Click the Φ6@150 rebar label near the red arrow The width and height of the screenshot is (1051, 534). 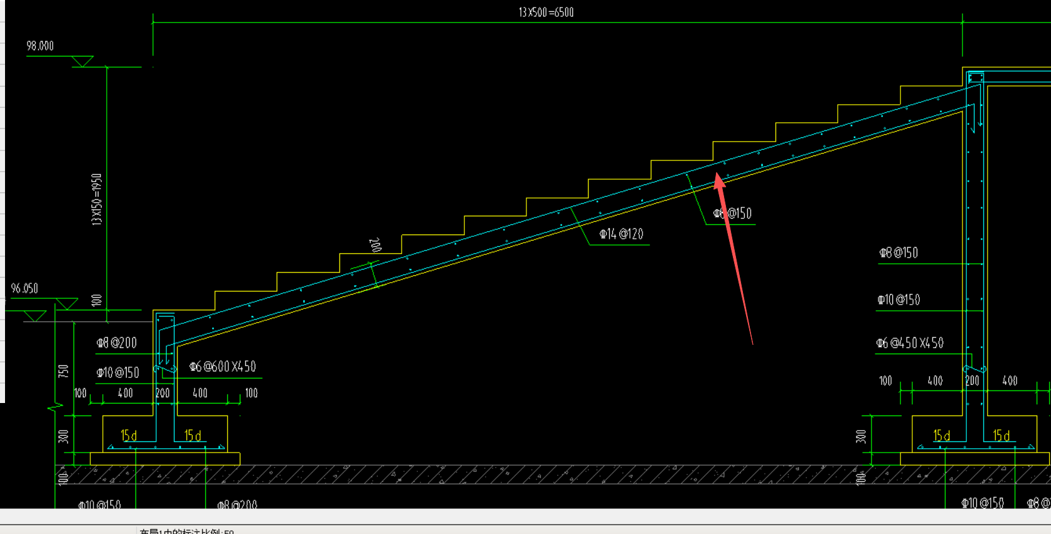(732, 214)
